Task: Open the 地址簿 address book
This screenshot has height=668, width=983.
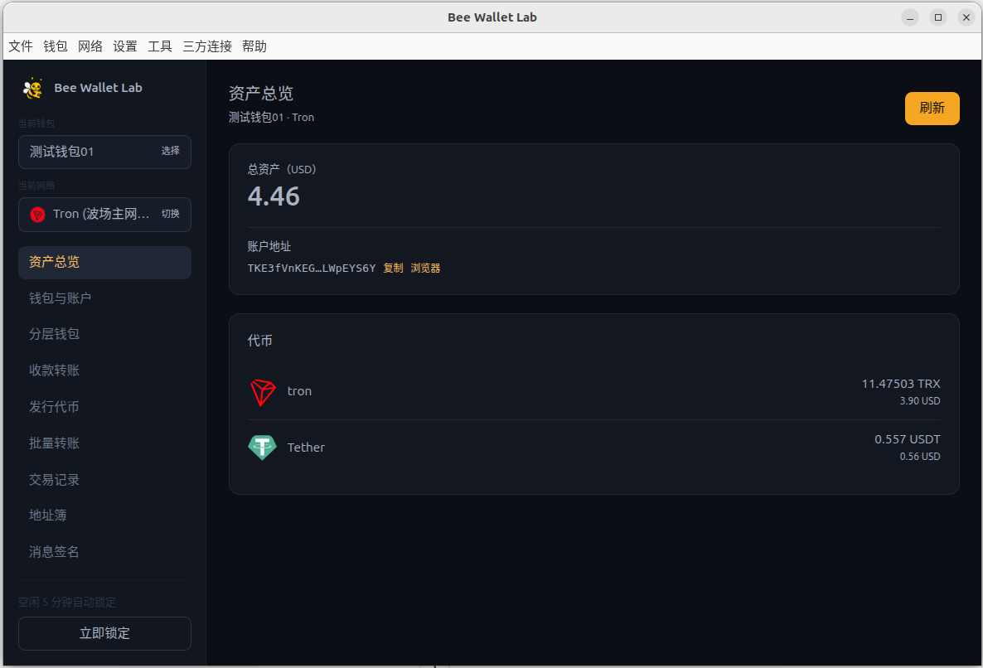Action: point(104,516)
